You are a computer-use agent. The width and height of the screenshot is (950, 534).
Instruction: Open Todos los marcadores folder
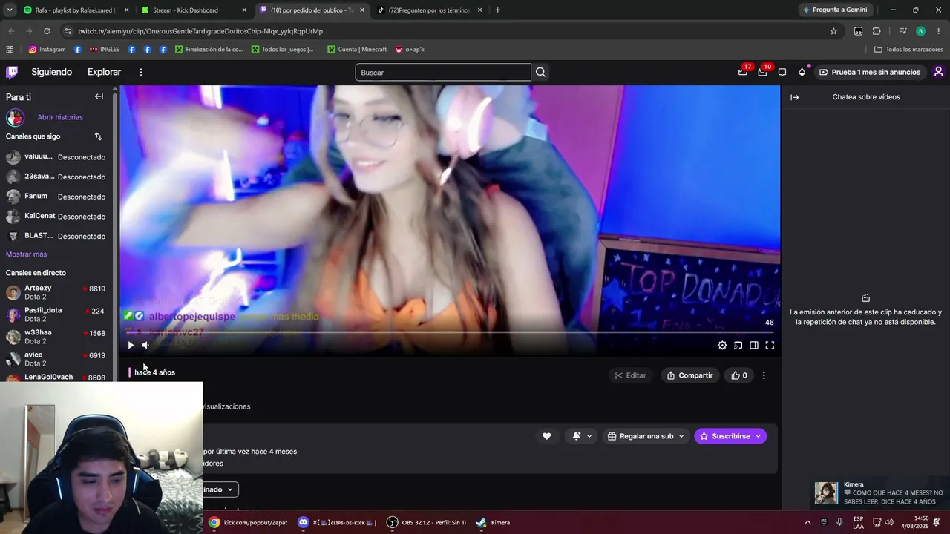point(908,50)
